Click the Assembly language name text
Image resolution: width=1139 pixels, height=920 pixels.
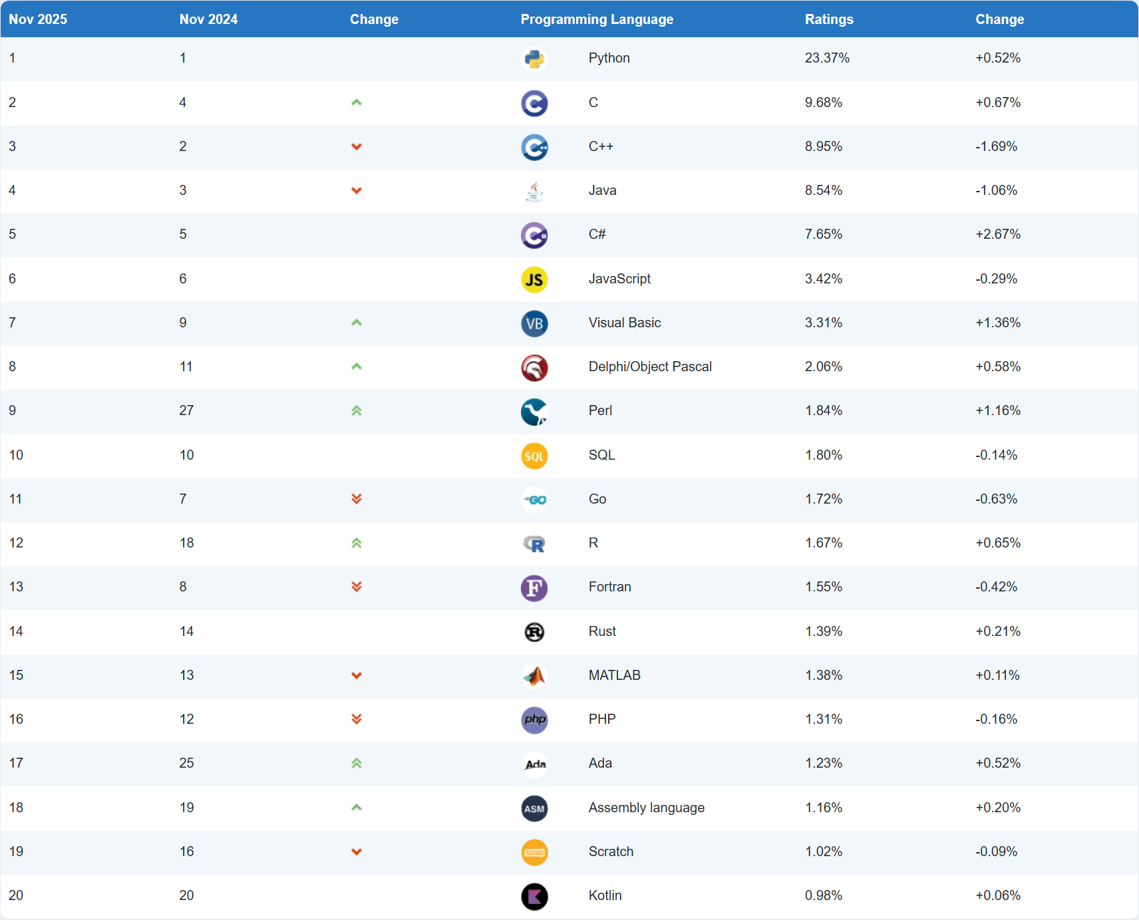(x=646, y=808)
